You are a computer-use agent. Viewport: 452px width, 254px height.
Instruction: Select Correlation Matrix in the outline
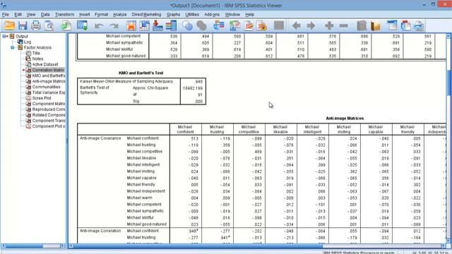pyautogui.click(x=48, y=70)
